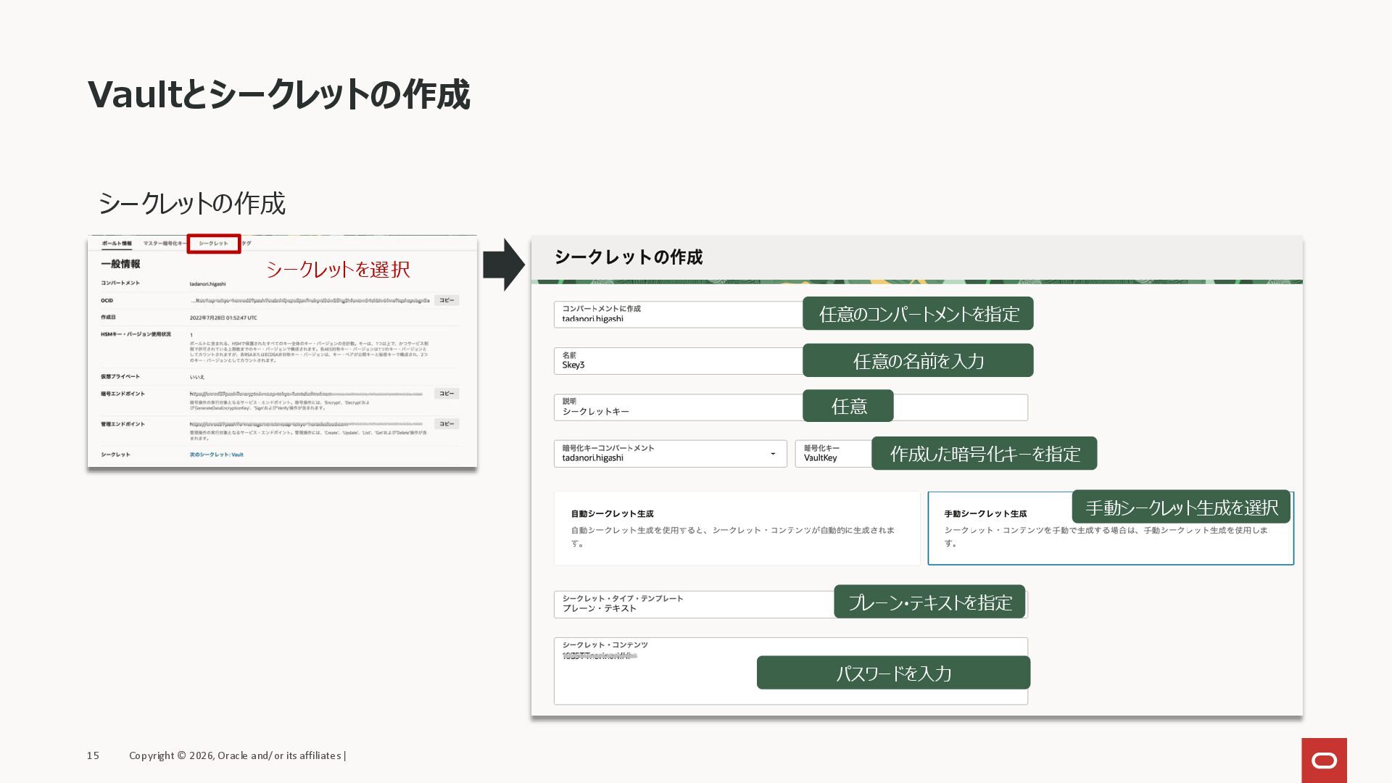Click the パスワードを入力 green callout

893,673
